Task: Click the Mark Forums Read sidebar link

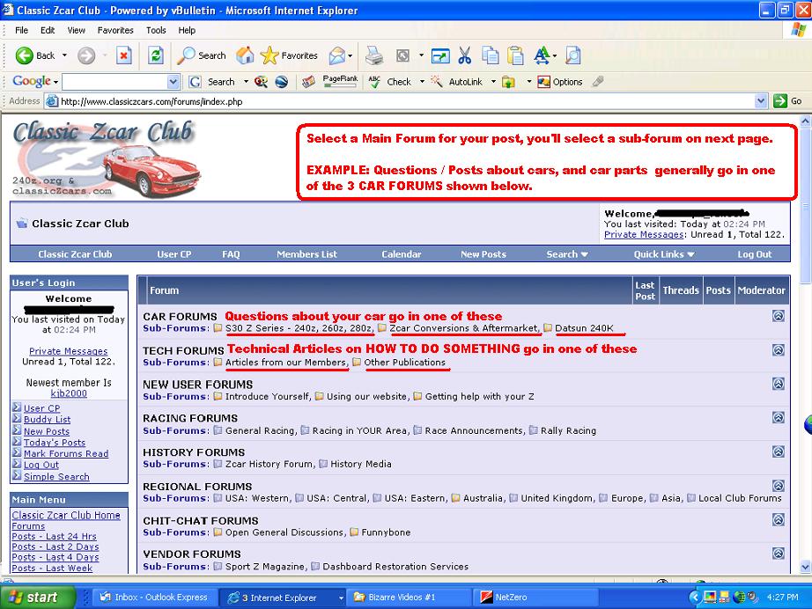Action: coord(66,454)
